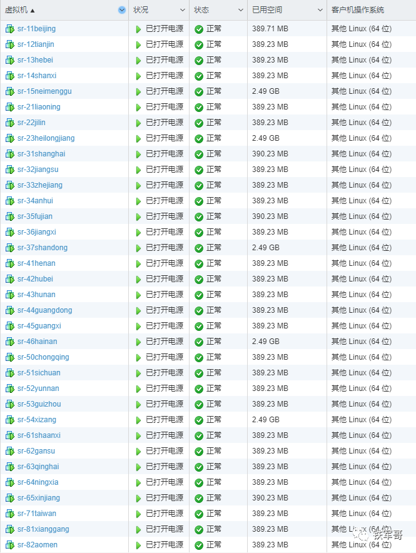Select the 2.49 GB cell for sr-15neimenggu
Screen dimensions: 416x553
[x=265, y=91]
